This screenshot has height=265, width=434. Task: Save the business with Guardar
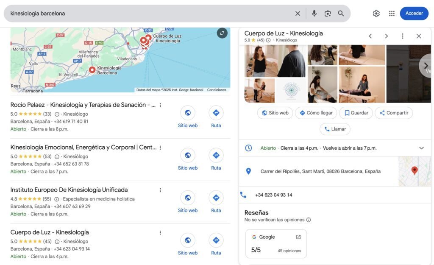pos(356,113)
